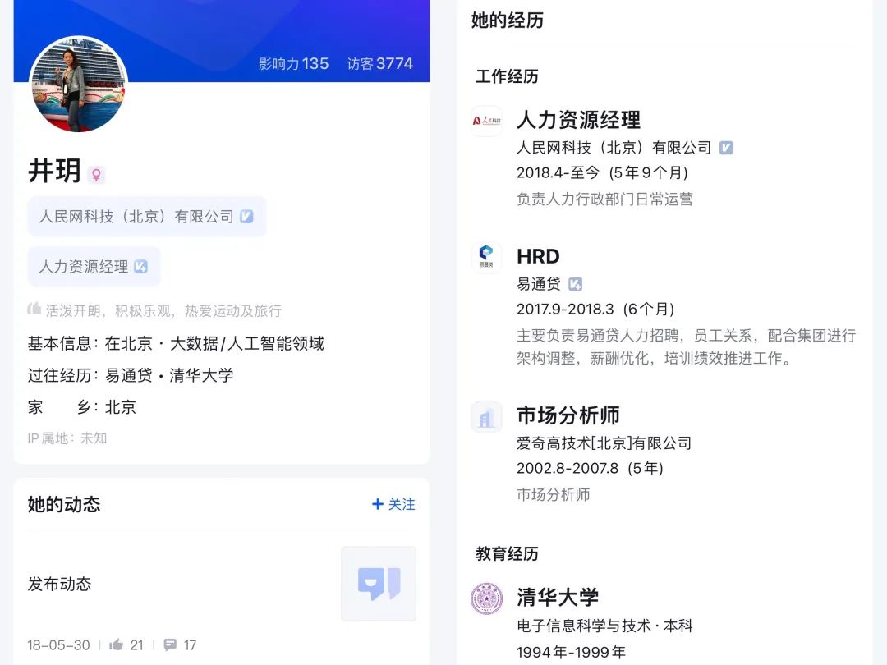Click verified badge next to 人力资源经理 tag
This screenshot has width=887, height=665.
click(141, 267)
